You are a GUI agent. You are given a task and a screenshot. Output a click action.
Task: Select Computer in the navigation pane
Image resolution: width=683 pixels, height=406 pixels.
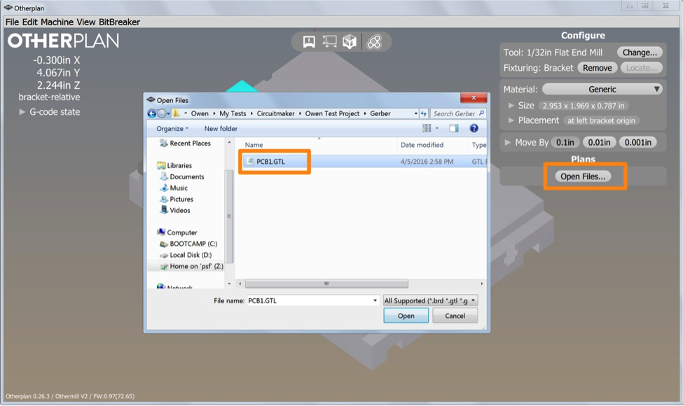[177, 232]
